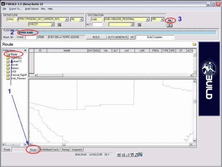Viewport: 222px width, 167px height.
Task: Click the PM button next to destination
Action: pyautogui.click(x=169, y=20)
